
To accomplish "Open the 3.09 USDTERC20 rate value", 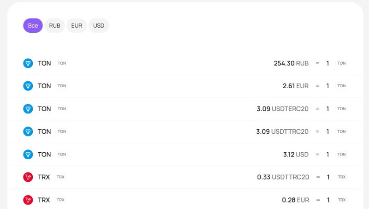I will [x=283, y=109].
